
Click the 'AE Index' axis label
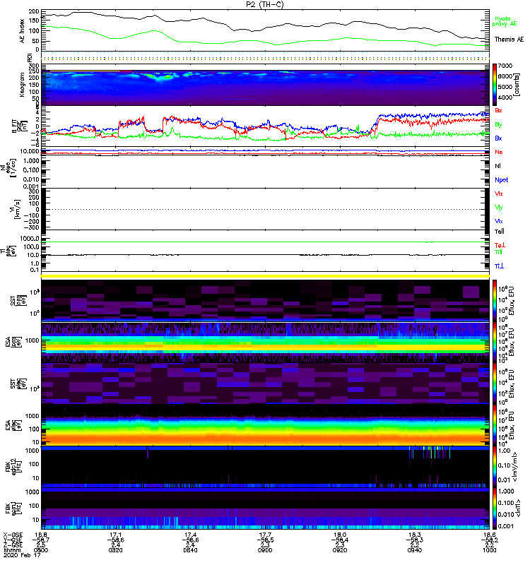click(23, 31)
